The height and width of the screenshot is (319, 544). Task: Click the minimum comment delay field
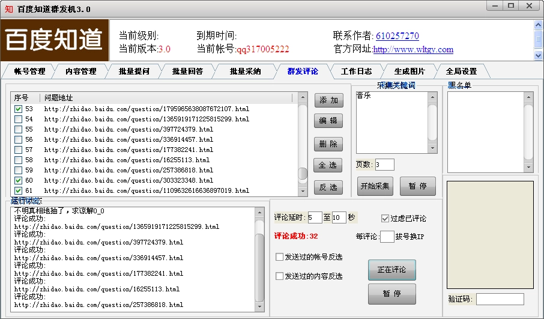click(315, 217)
